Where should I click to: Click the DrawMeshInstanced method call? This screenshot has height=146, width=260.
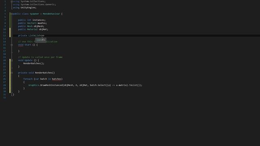(x=51, y=86)
